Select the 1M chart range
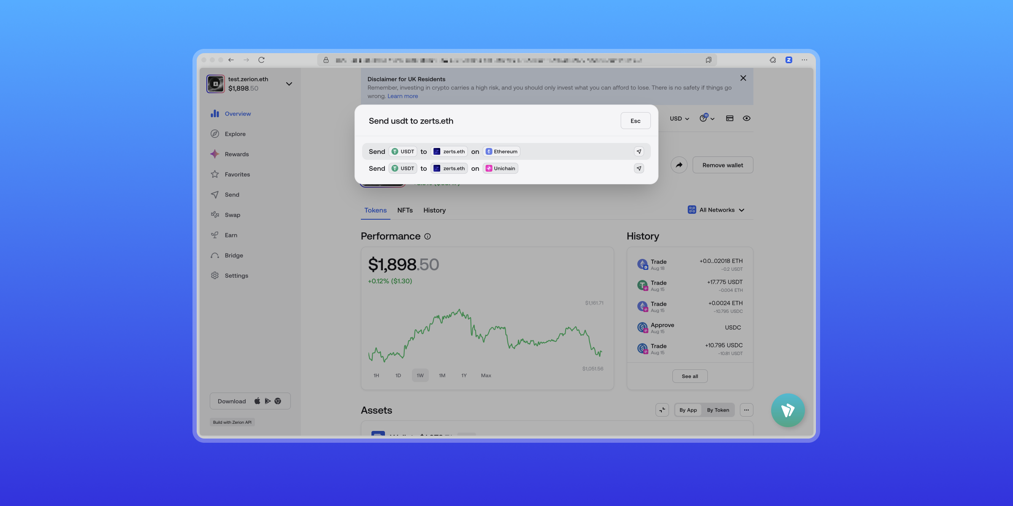 click(x=442, y=376)
